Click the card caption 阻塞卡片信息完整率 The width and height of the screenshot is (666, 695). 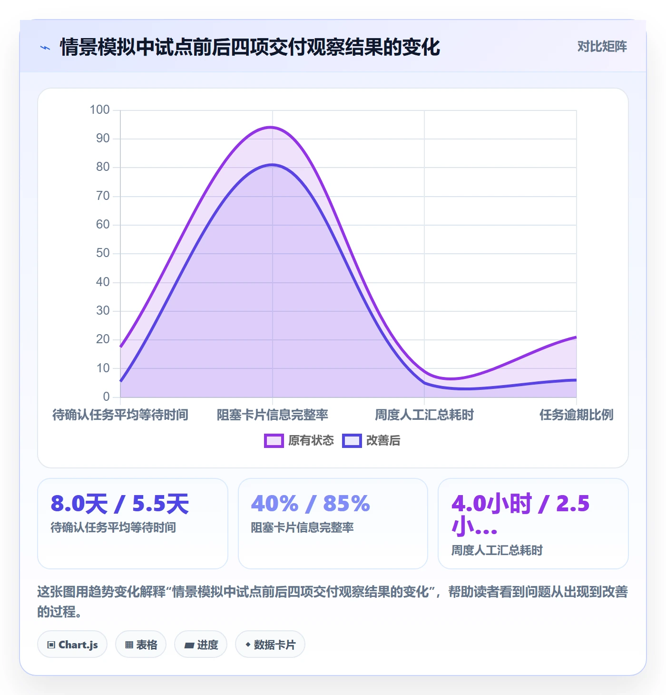303,527
